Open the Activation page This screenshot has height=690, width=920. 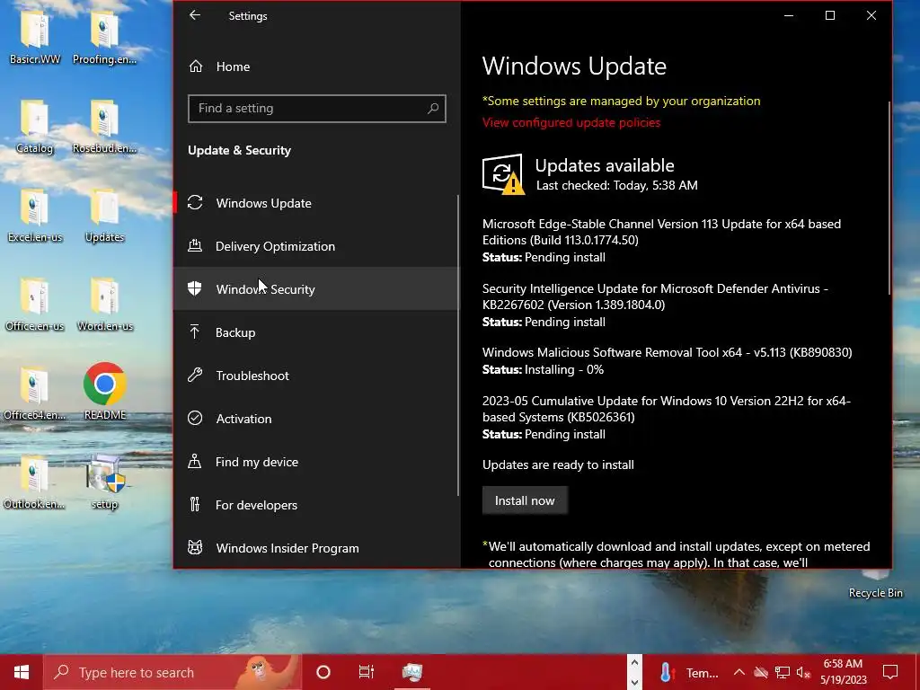coord(317,419)
